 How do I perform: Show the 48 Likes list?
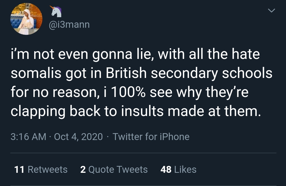(178, 169)
